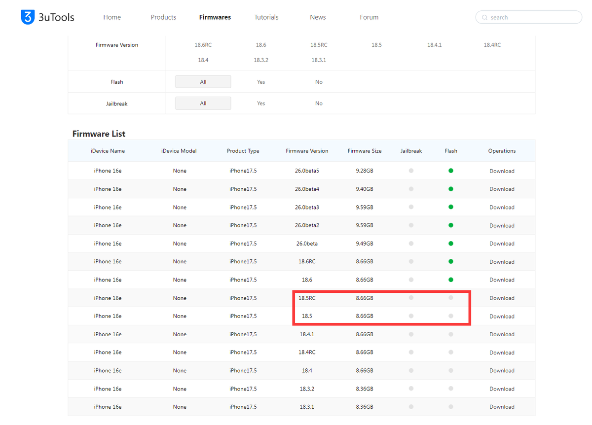Click the iDevice Model column header
The height and width of the screenshot is (425, 592).
click(x=180, y=151)
